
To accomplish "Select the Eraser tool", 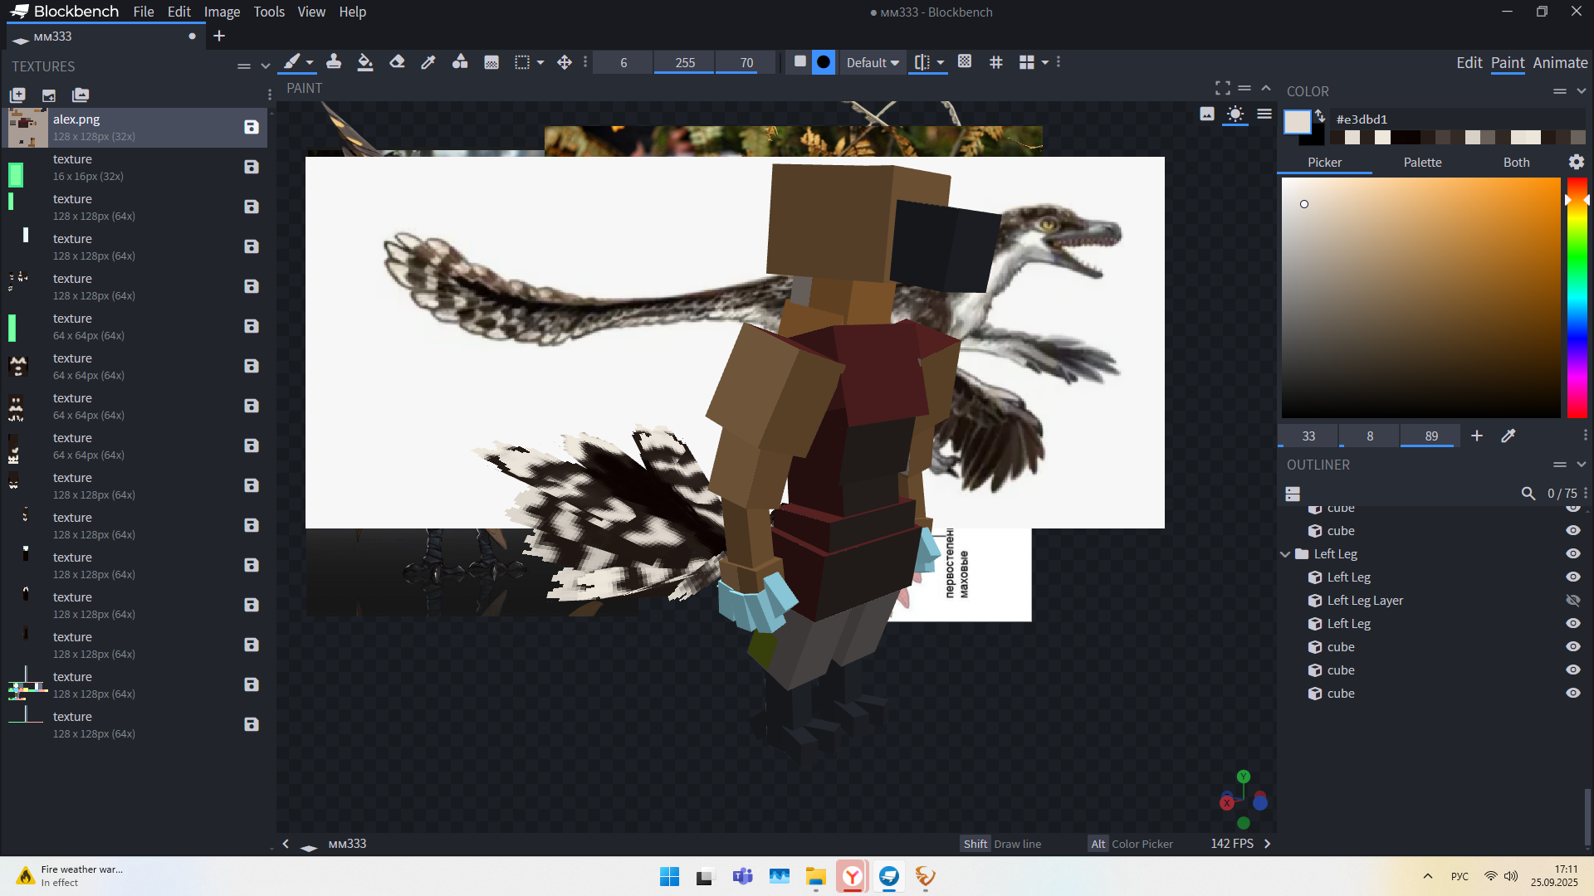I will (x=397, y=62).
